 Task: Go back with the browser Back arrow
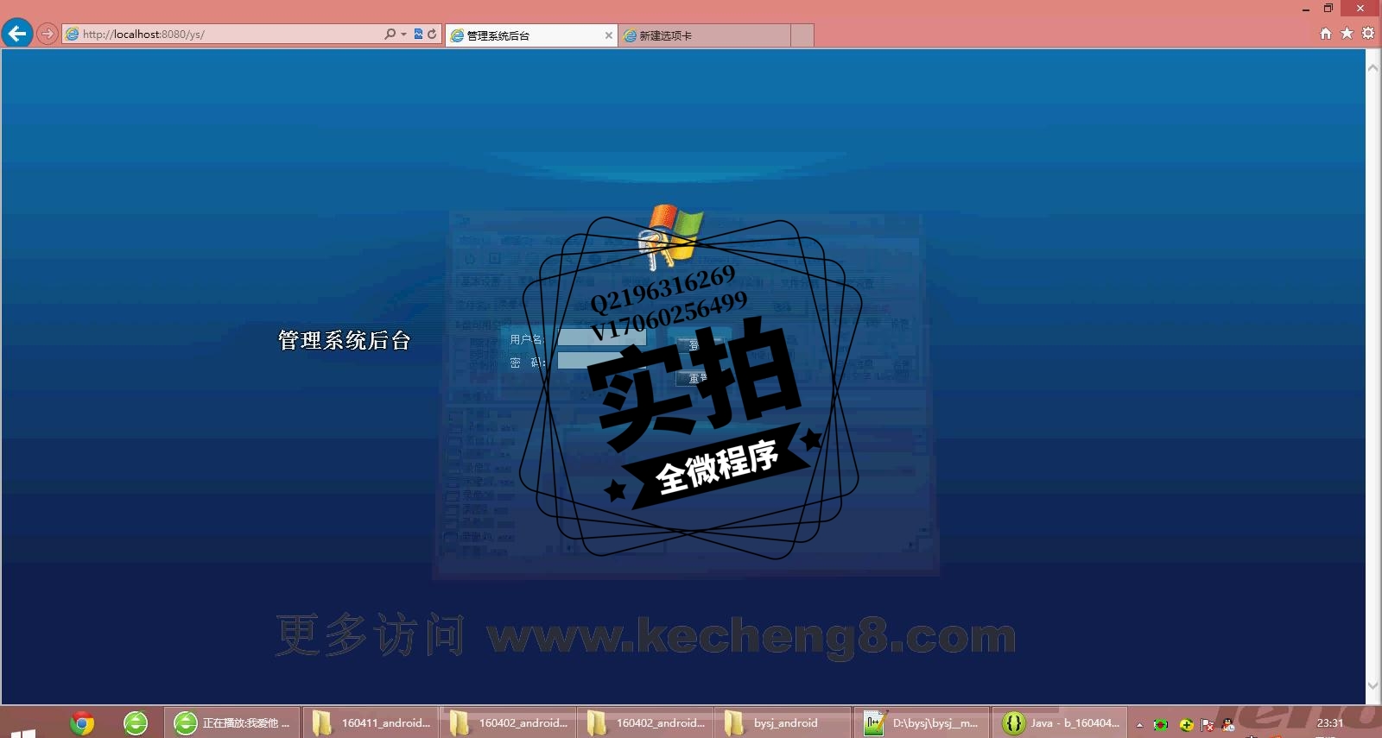click(17, 34)
